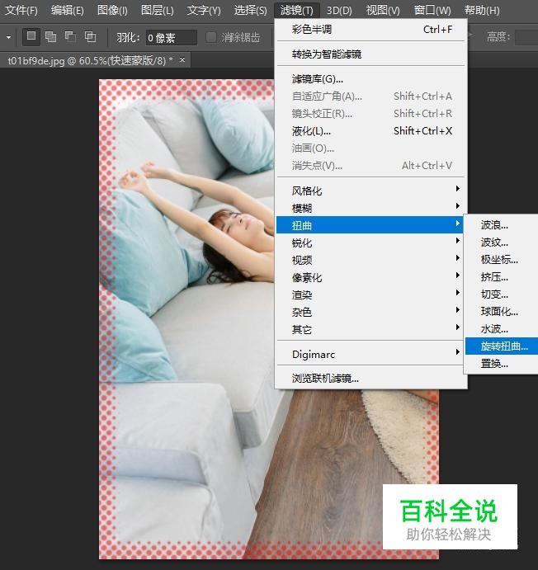Screen dimensions: 538x570
Task: Select 旋转扭曲... twirl filter
Action: pyautogui.click(x=502, y=346)
